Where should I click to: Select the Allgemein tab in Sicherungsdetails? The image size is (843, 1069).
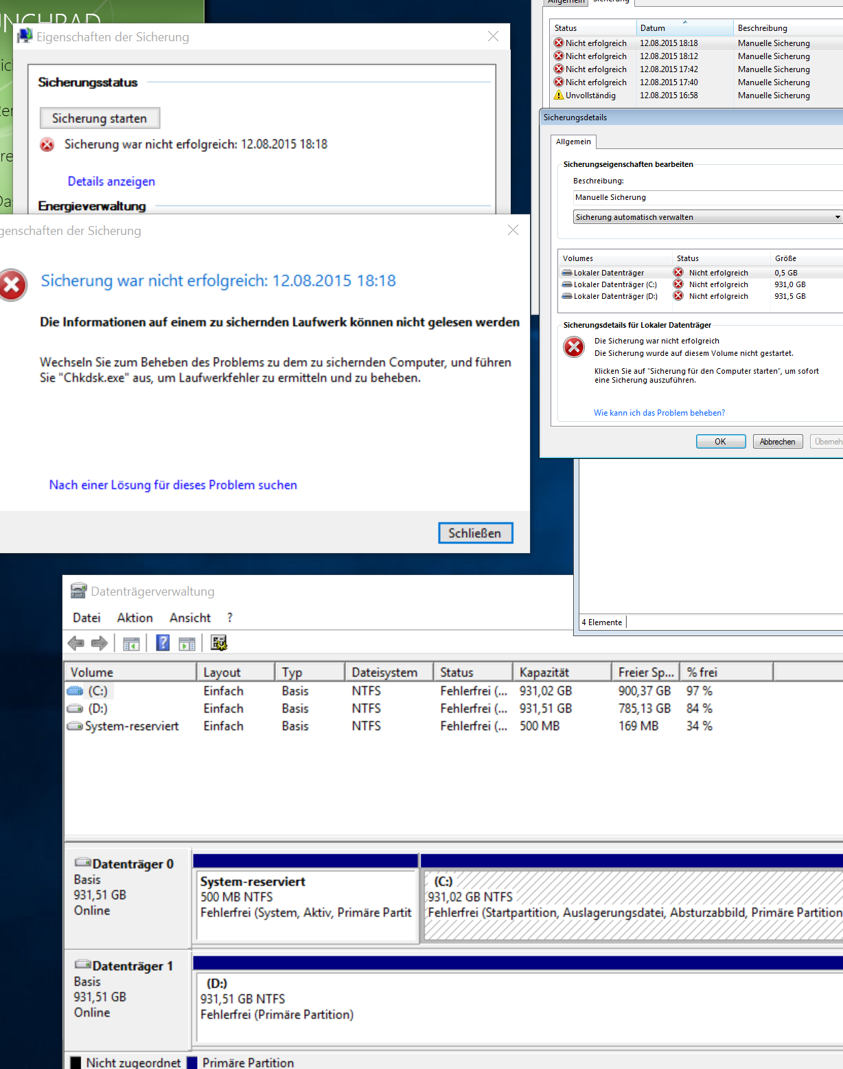573,142
